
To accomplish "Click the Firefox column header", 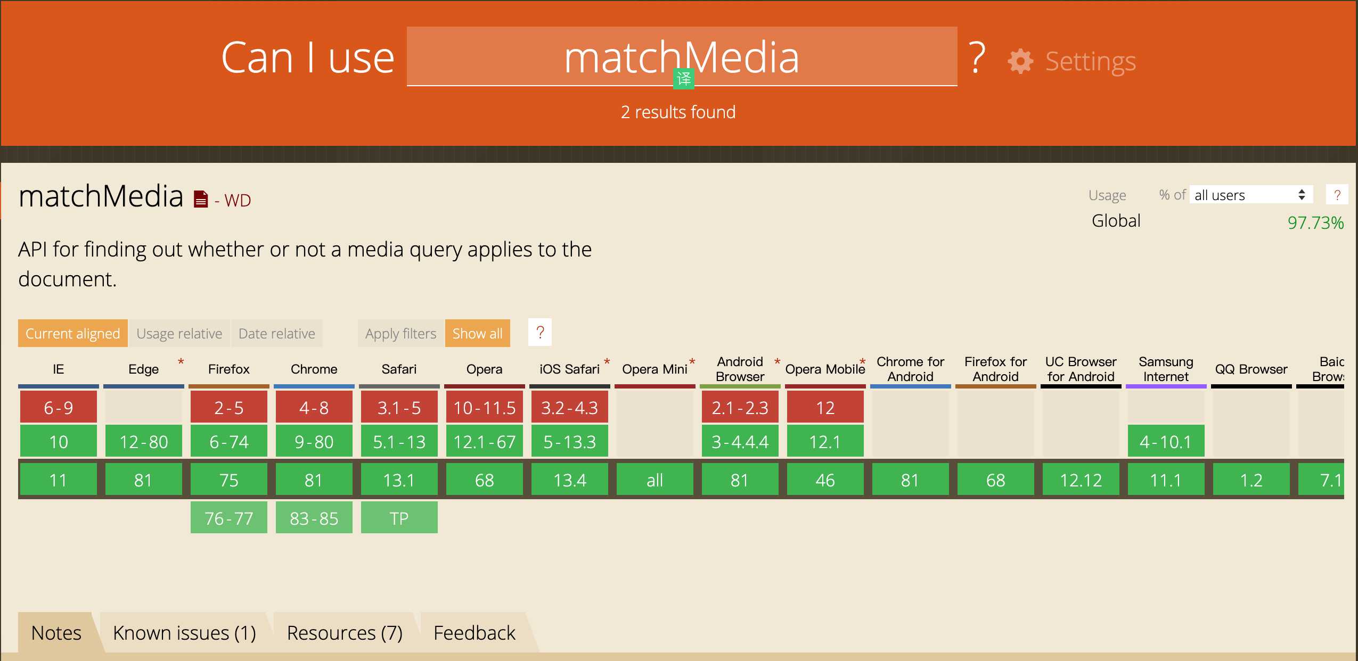I will (229, 369).
